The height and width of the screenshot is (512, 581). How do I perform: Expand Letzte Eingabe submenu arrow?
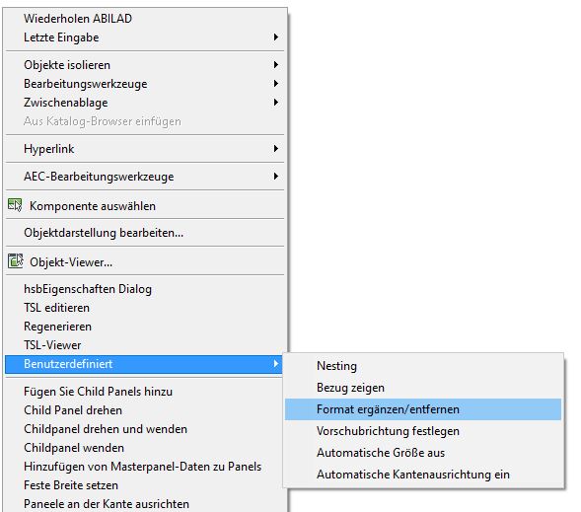tap(275, 37)
